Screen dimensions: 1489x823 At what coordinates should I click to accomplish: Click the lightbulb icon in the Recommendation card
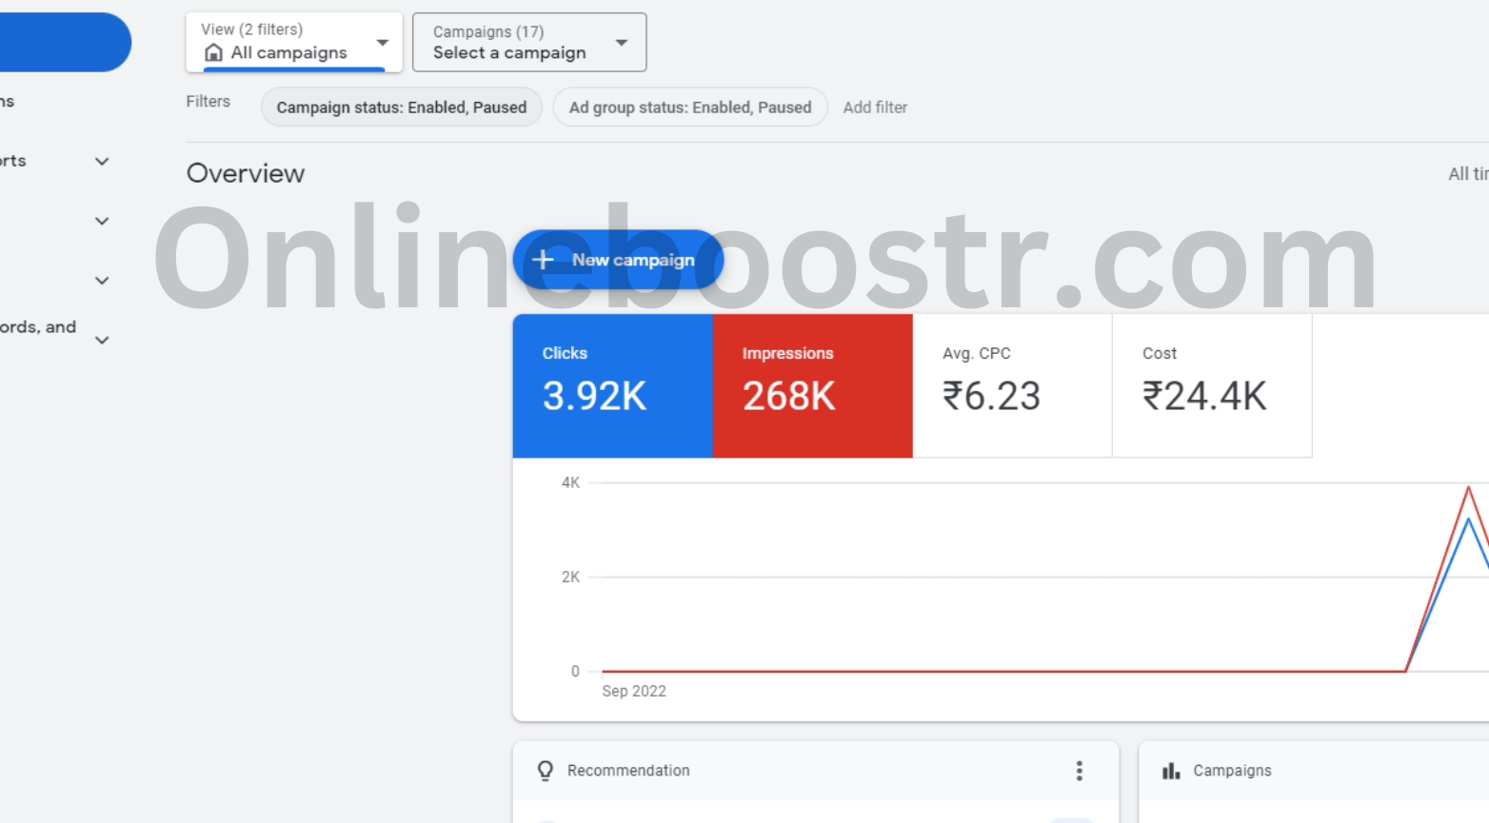click(x=546, y=771)
